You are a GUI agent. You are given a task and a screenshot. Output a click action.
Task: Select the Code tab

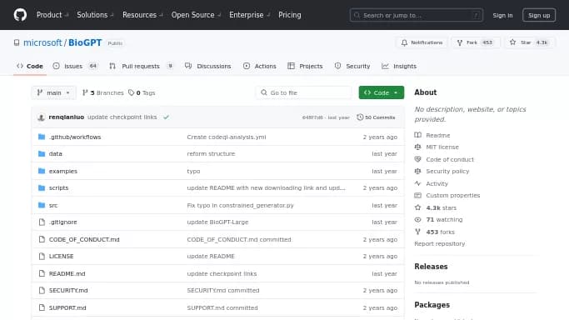[30, 66]
